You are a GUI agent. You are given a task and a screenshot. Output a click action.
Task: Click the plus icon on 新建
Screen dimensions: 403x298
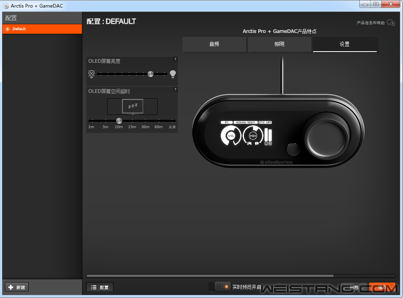tap(11, 287)
